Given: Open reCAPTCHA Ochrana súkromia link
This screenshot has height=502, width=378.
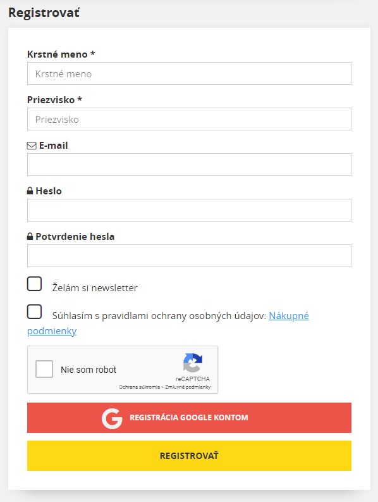Looking at the screenshot, I should coord(140,387).
